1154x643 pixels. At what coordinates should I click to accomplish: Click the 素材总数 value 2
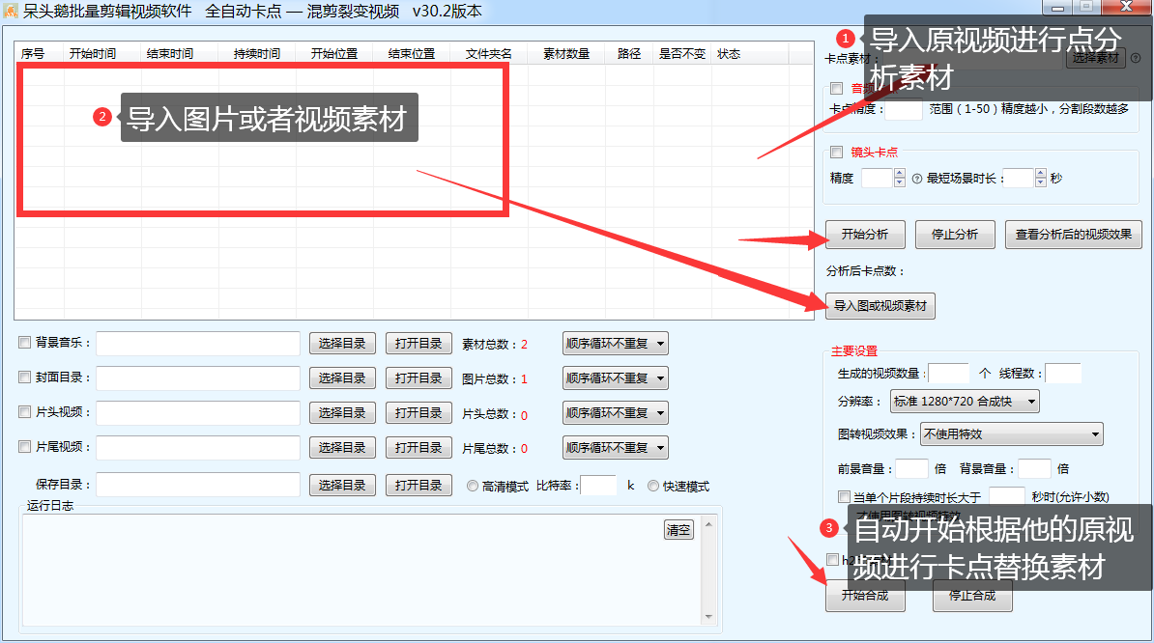tap(524, 344)
